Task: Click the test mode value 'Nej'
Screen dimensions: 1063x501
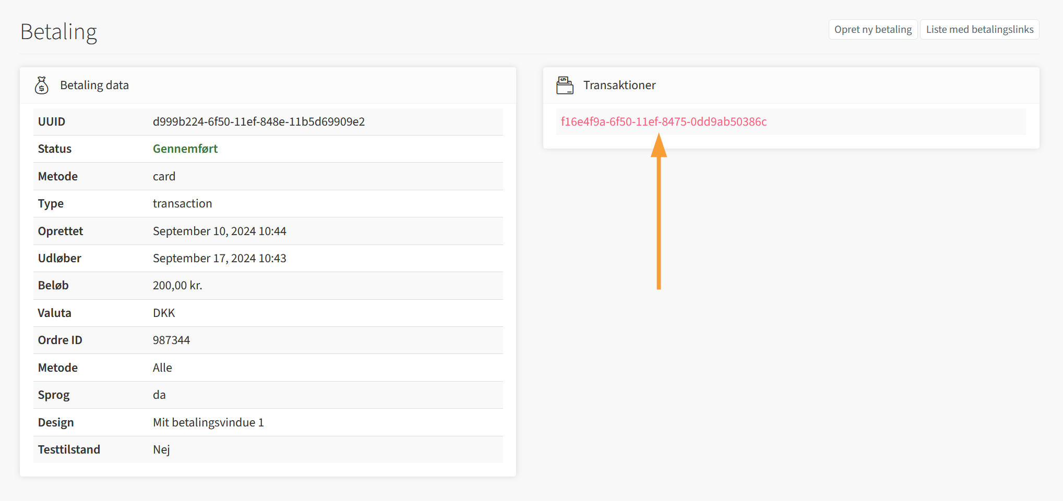Action: click(x=161, y=449)
